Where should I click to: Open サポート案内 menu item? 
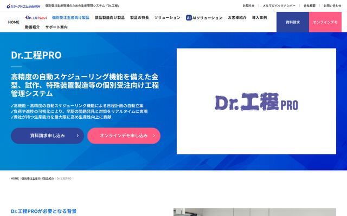[56, 27]
